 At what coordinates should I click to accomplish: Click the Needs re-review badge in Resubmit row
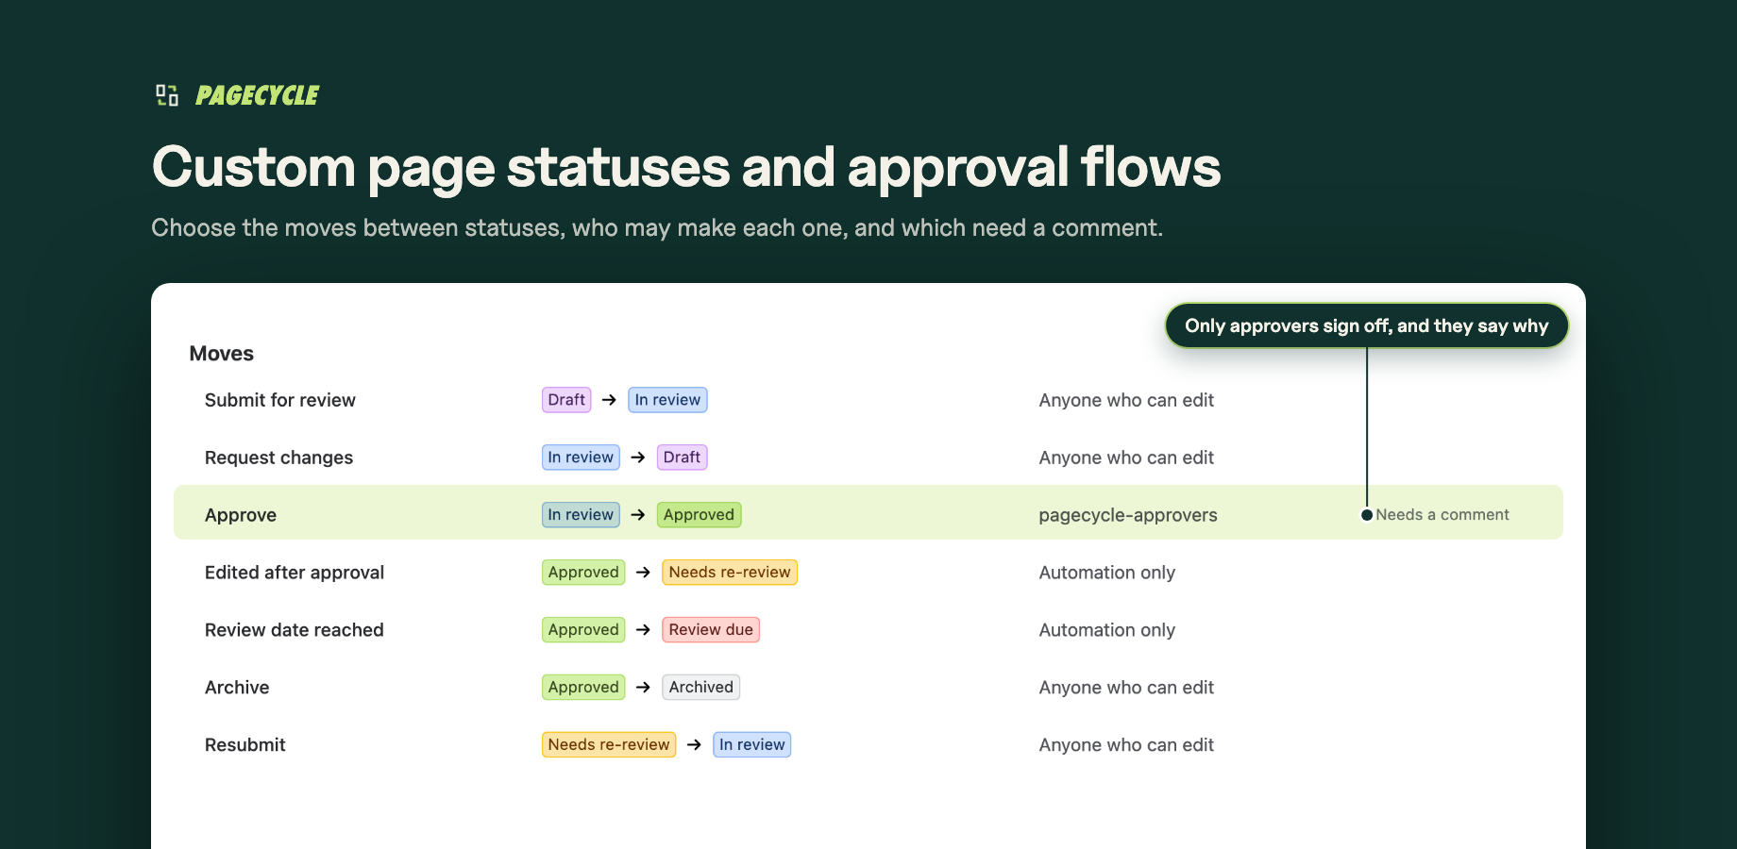coord(609,745)
